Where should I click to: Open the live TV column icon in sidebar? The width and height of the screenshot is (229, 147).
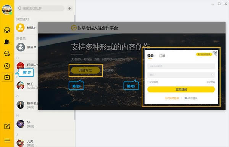click(x=7, y=77)
